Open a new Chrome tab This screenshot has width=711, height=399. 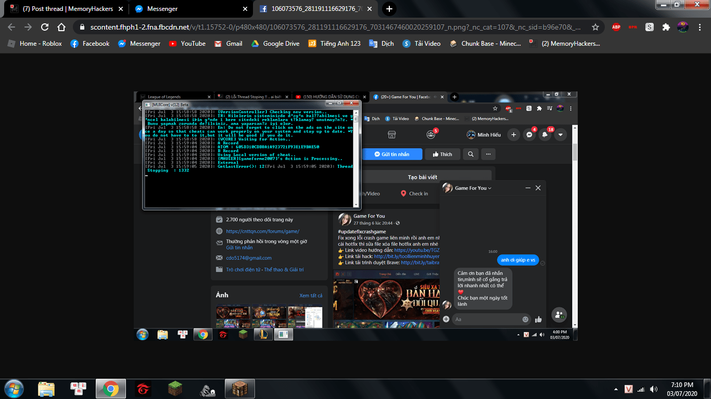[x=389, y=9]
